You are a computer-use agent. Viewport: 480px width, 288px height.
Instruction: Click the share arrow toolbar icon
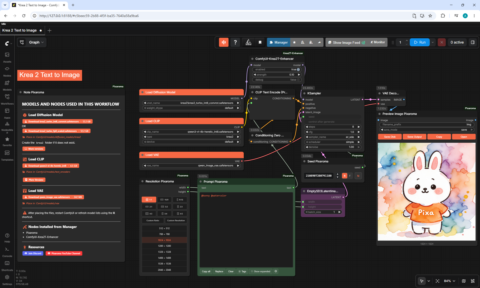point(319,42)
